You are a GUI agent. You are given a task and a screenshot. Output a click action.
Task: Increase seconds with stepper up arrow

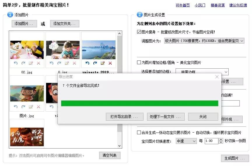(221, 140)
